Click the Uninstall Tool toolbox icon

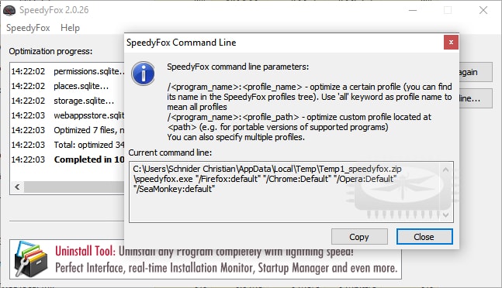[x=31, y=259]
